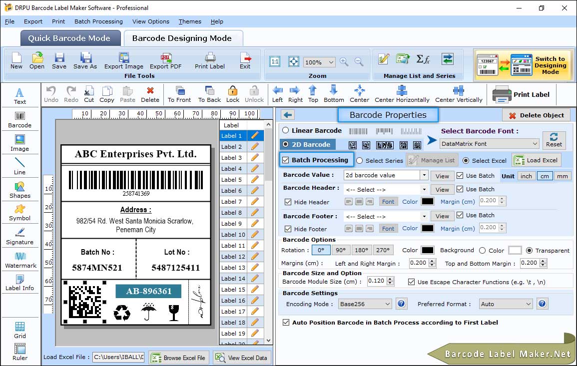The height and width of the screenshot is (366, 577).
Task: Toggle Auto Position Barcode in Batch Process
Action: pyautogui.click(x=286, y=322)
